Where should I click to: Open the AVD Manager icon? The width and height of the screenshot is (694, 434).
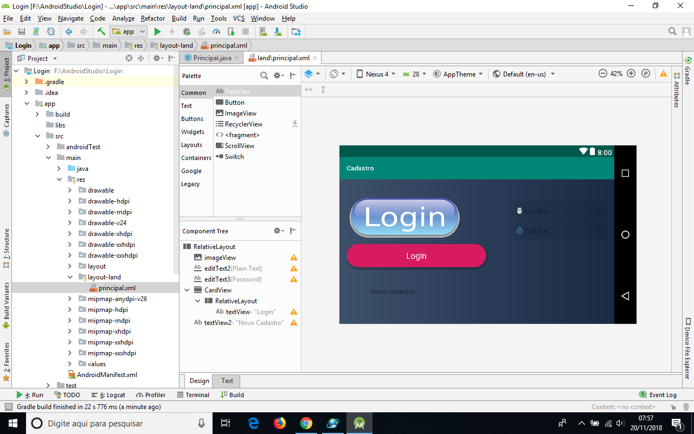point(264,31)
